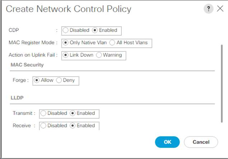The width and height of the screenshot is (228, 159).
Task: Open the help question mark icon
Action: coord(208,9)
